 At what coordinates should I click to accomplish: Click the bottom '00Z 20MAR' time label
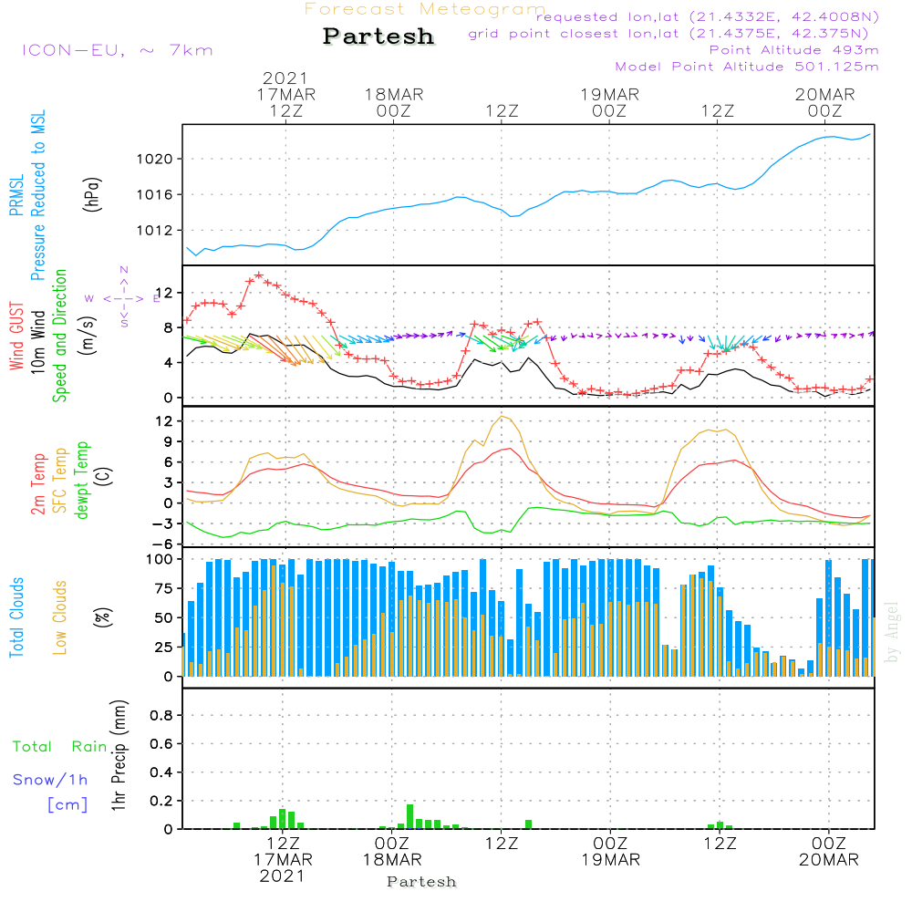point(829,852)
